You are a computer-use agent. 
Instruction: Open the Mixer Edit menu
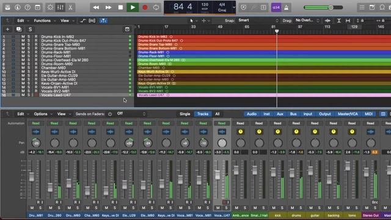point(21,114)
